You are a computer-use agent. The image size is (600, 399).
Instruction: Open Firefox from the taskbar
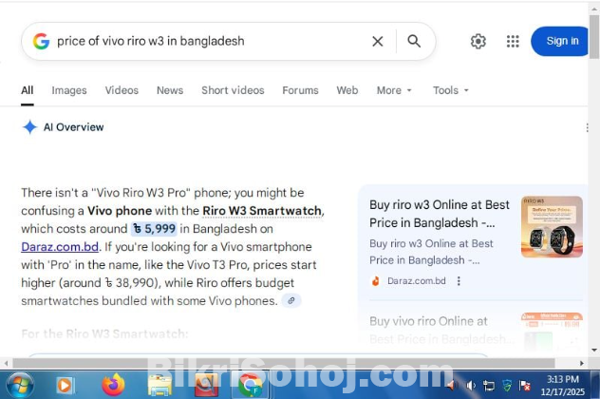(113, 385)
